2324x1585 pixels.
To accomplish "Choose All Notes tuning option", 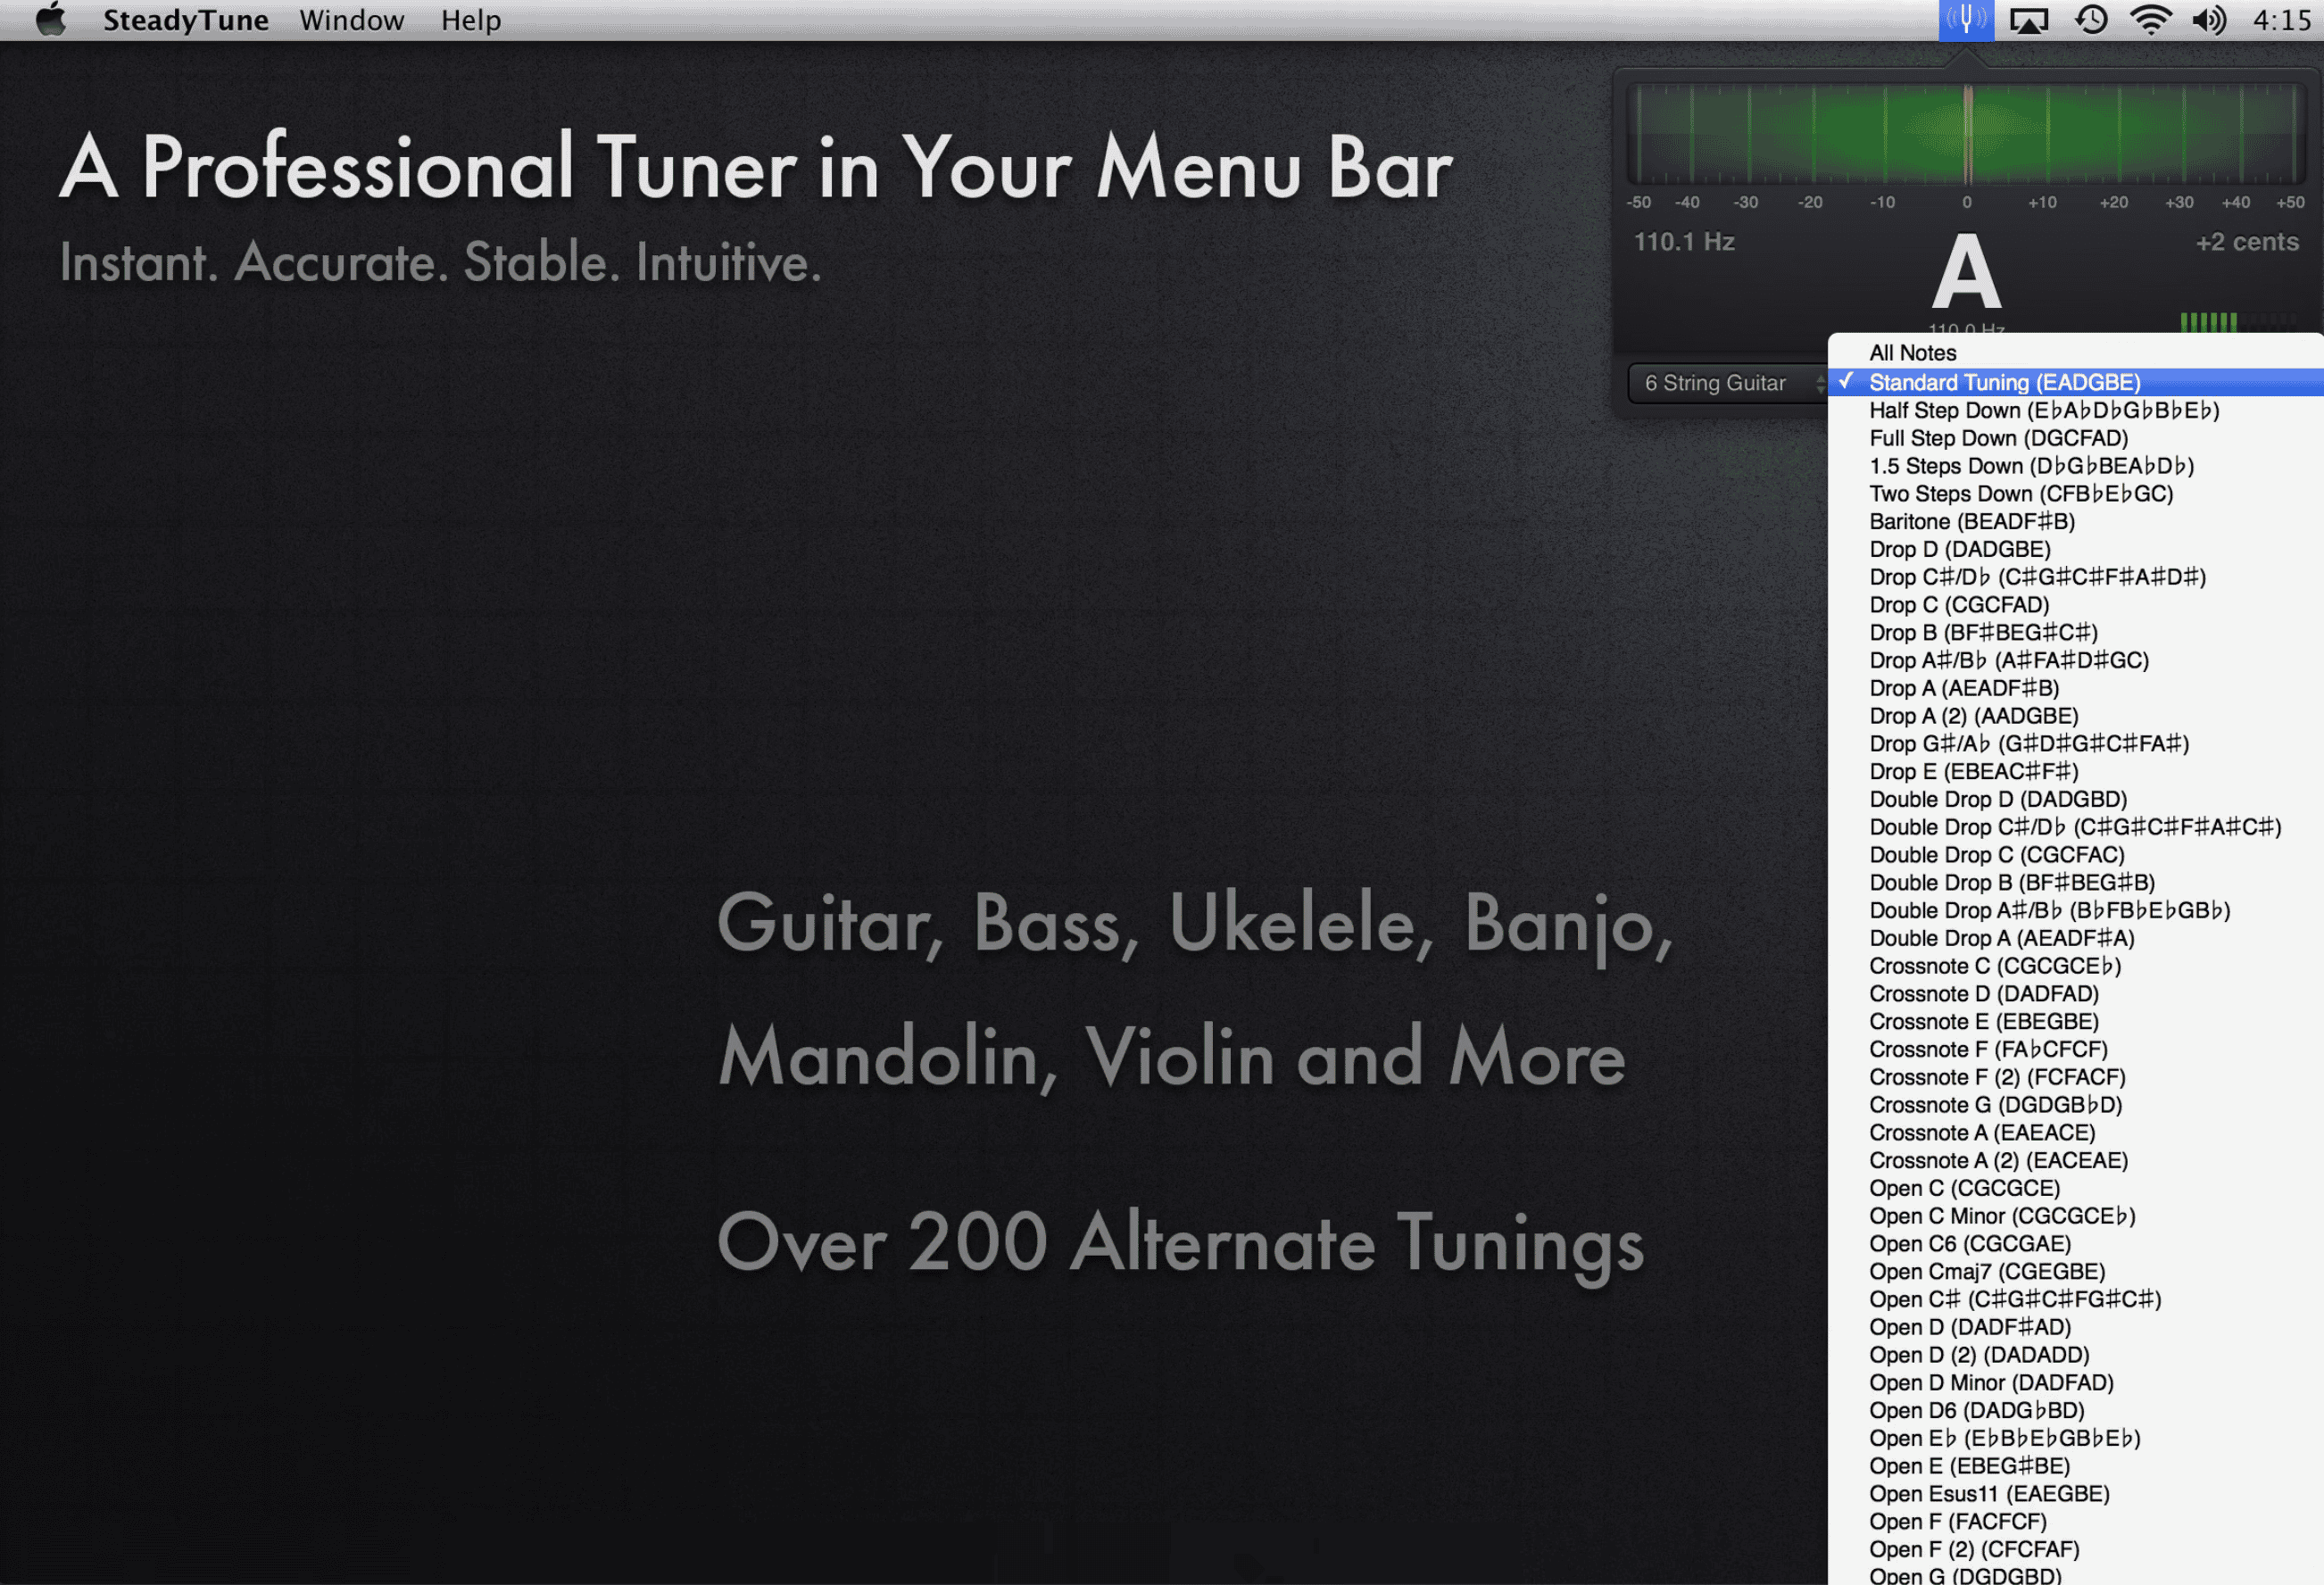I will coord(1912,353).
